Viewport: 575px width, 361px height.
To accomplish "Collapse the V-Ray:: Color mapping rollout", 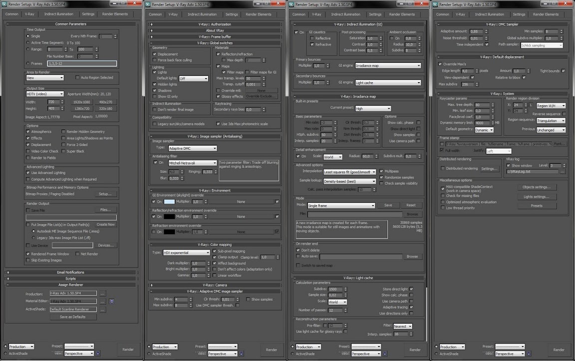I will point(151,244).
